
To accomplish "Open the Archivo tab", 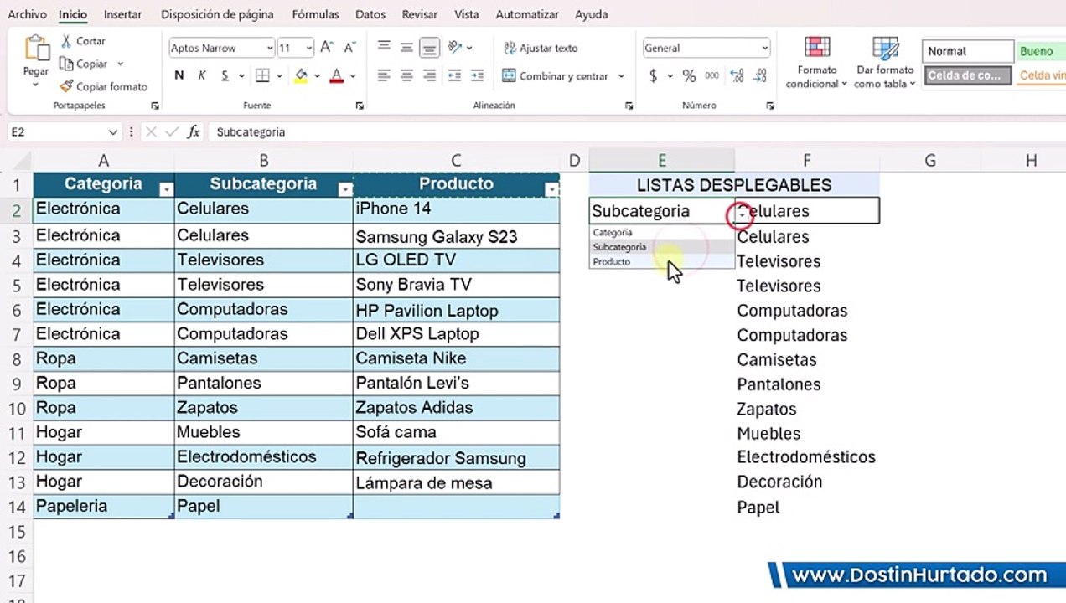I will coord(27,14).
